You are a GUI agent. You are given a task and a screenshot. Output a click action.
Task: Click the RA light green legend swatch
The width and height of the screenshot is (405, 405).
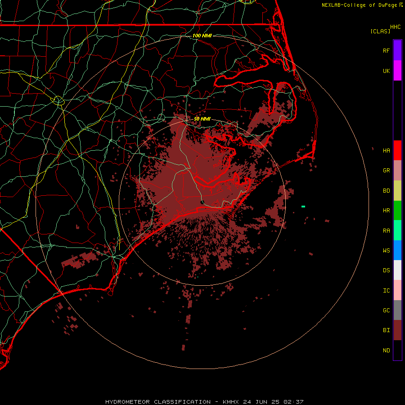397,230
